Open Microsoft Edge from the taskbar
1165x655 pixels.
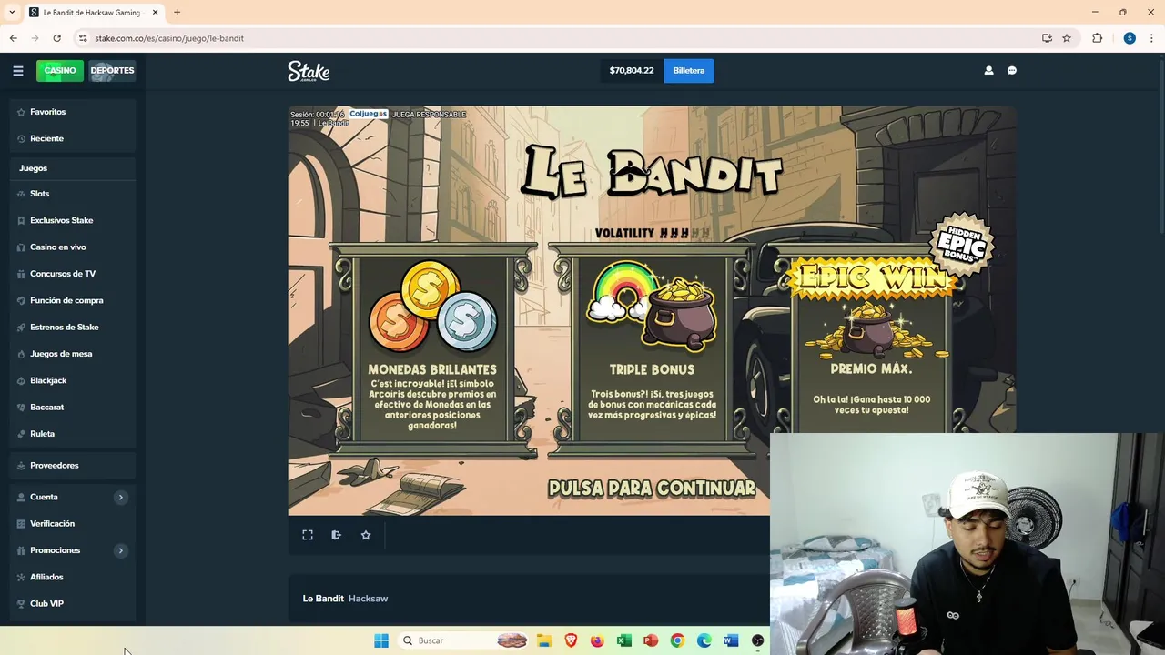pyautogui.click(x=704, y=640)
